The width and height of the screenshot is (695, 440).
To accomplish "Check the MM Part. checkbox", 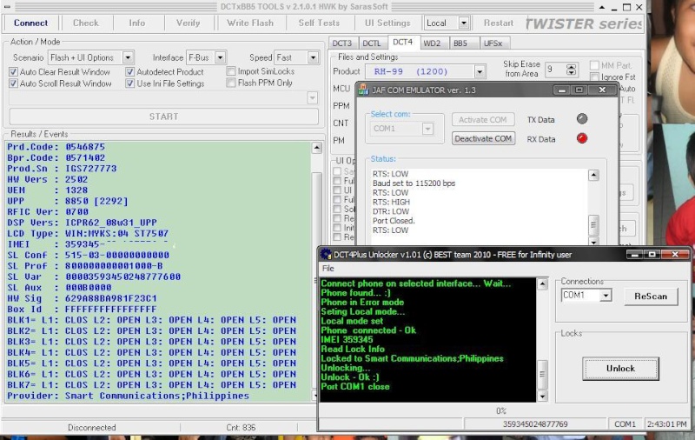I will pos(594,65).
